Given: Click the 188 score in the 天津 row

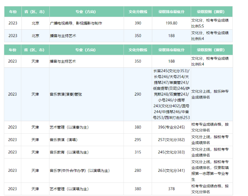Looking at the screenshot, I should [171, 61].
